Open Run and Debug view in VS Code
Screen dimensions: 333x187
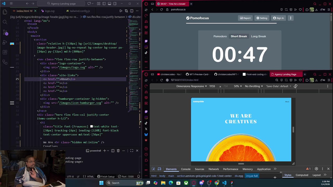tap(5, 42)
